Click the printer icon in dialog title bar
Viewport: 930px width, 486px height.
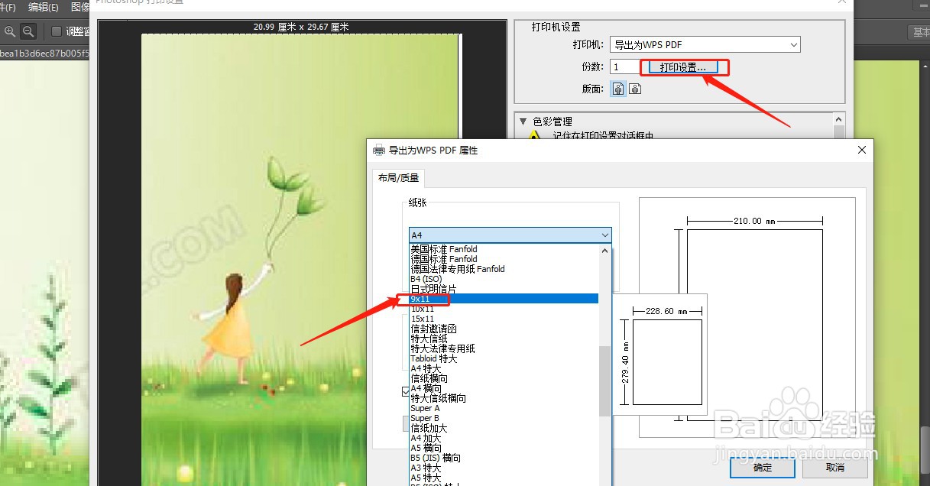click(x=378, y=150)
